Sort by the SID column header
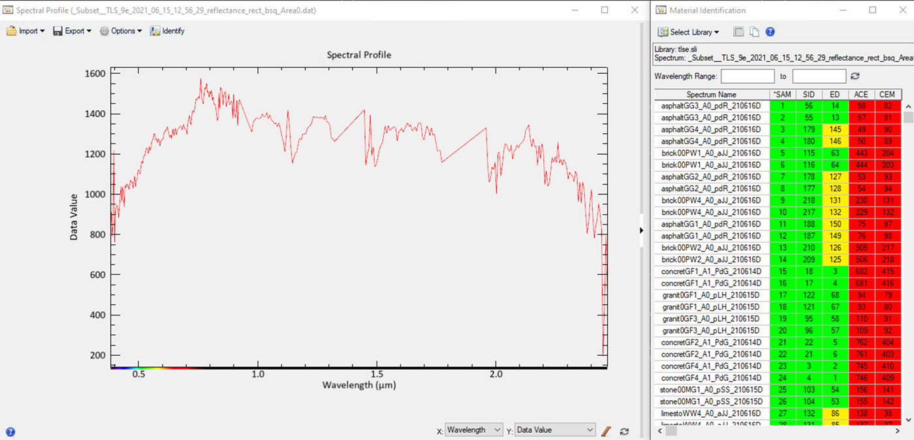The width and height of the screenshot is (914, 440). point(809,95)
